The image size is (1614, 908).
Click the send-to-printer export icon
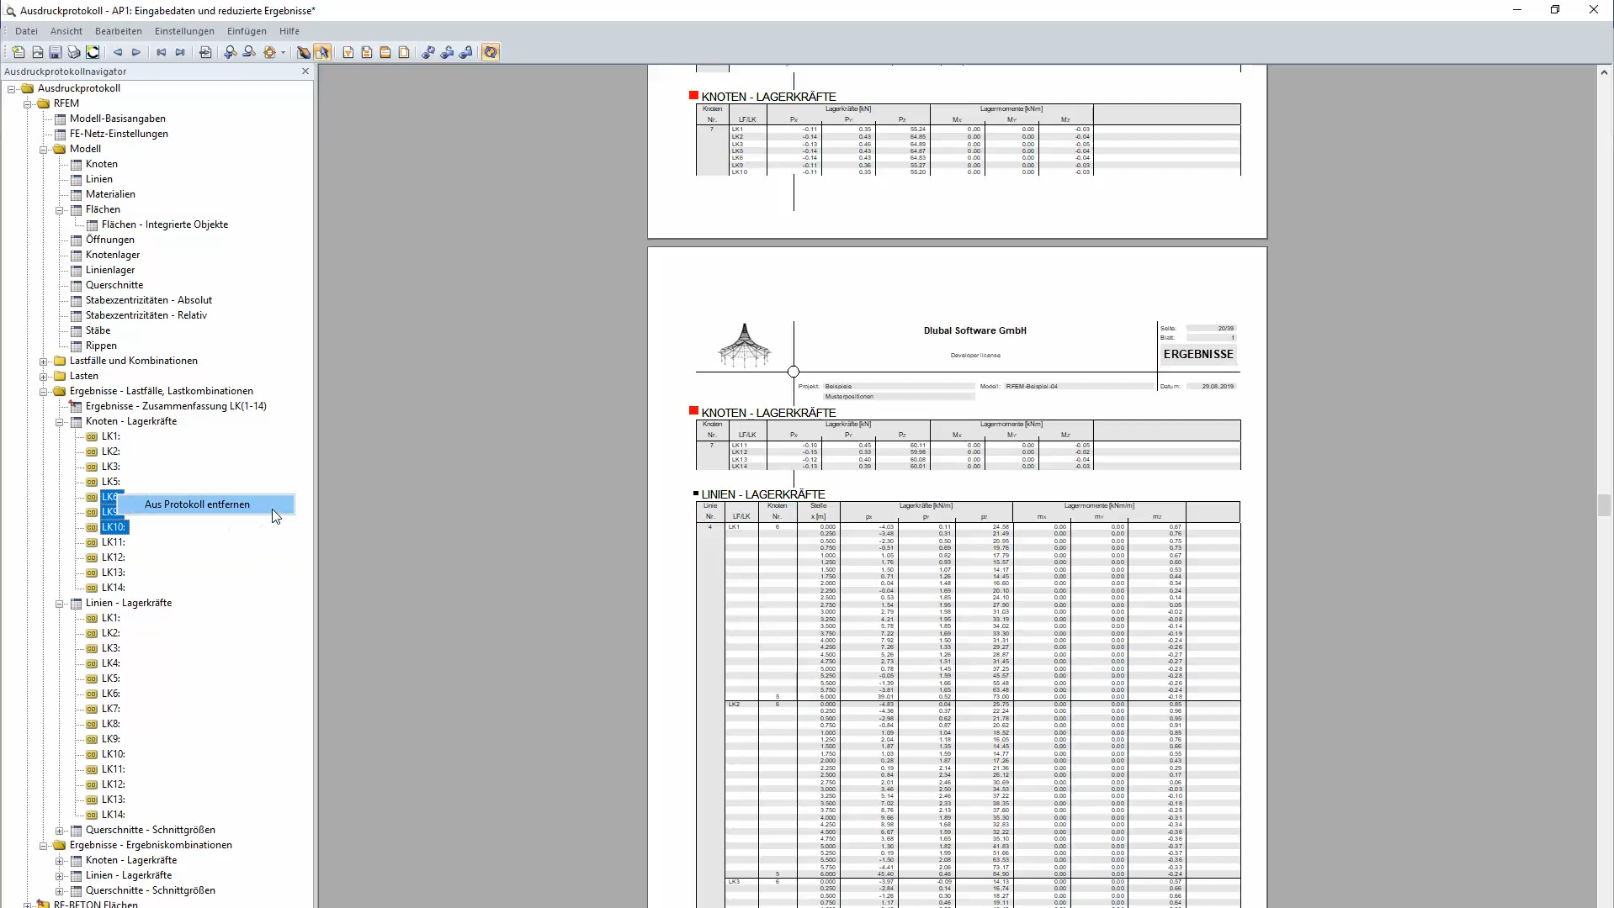pos(205,52)
